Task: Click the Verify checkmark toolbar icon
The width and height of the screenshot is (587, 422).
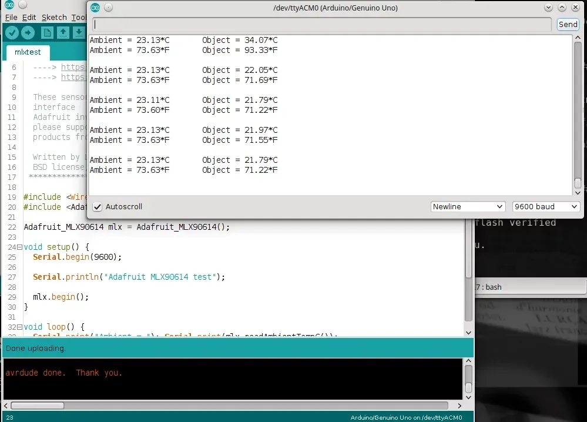Action: coord(12,33)
